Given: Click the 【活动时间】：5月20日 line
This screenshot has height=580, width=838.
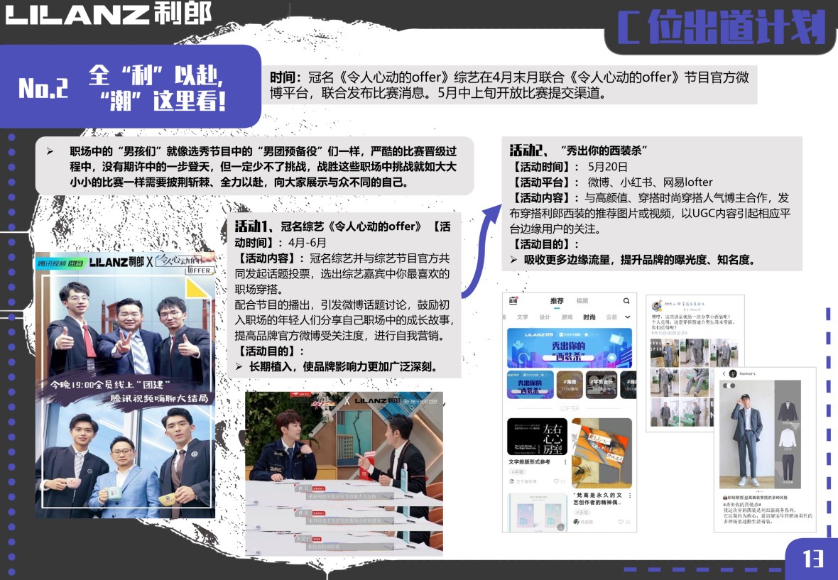Looking at the screenshot, I should (569, 167).
